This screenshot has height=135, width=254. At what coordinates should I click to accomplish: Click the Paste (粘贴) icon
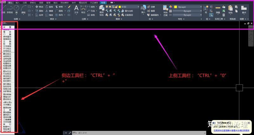coord(231,9)
